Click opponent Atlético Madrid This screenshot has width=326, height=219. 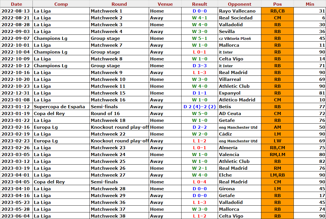pyautogui.click(x=239, y=100)
